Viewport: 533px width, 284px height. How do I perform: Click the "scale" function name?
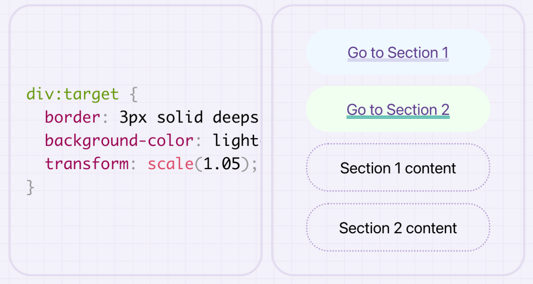coord(171,164)
